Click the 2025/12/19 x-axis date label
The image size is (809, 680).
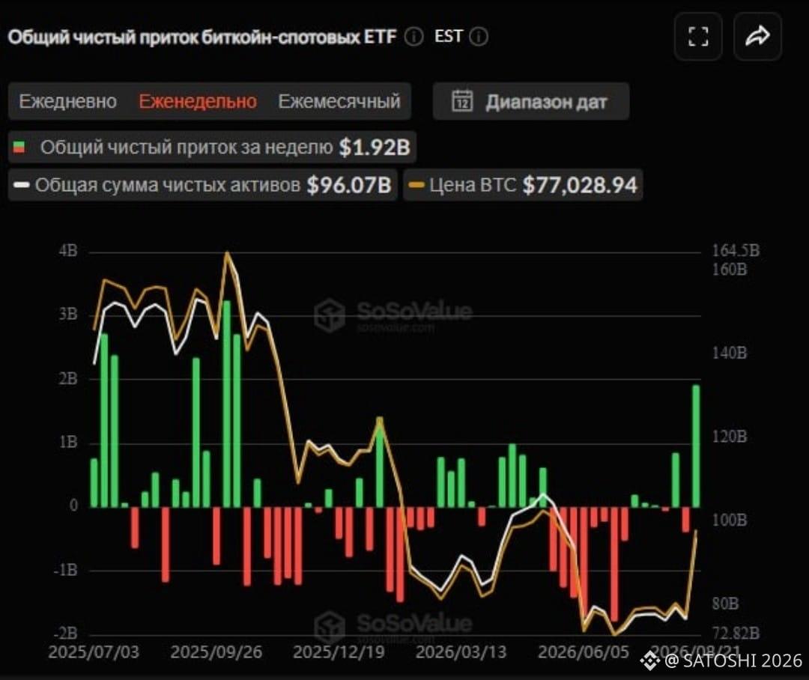pyautogui.click(x=339, y=652)
